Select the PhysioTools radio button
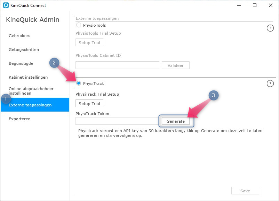Screen dimensions: 279x201 79,25
